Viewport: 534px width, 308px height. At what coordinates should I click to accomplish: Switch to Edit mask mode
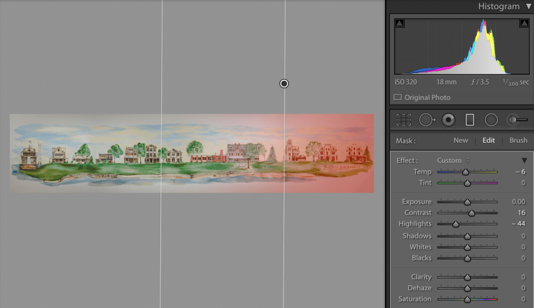[489, 140]
